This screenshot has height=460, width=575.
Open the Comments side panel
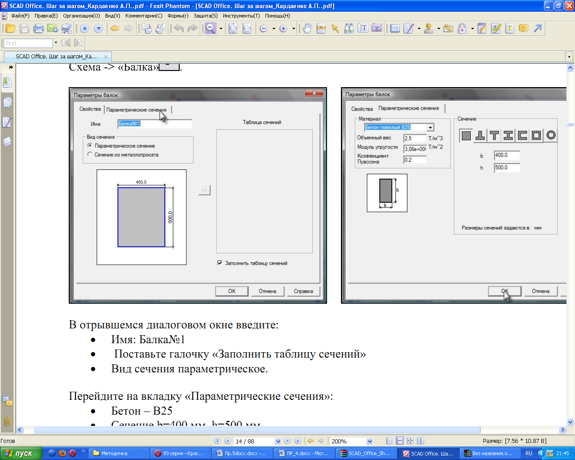coord(7,401)
